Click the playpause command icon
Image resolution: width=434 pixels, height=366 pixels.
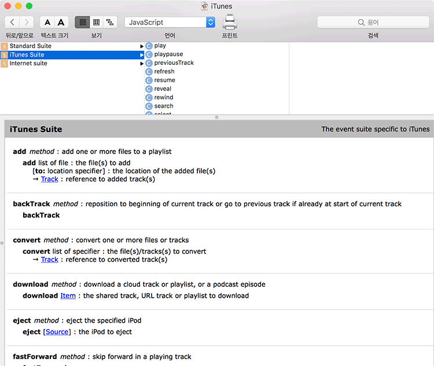pos(149,54)
